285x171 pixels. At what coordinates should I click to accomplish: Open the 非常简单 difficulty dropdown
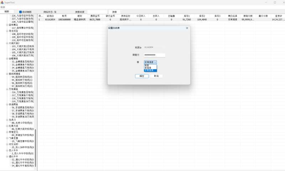[x=150, y=62]
